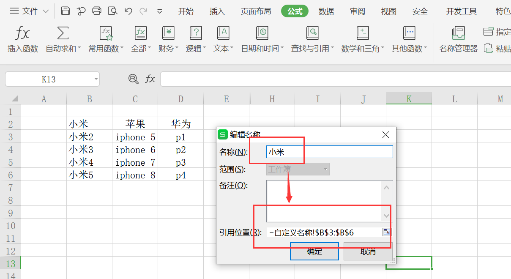Select the cell containing 苹果
Viewport: 511px width, 279px height.
[x=135, y=124]
